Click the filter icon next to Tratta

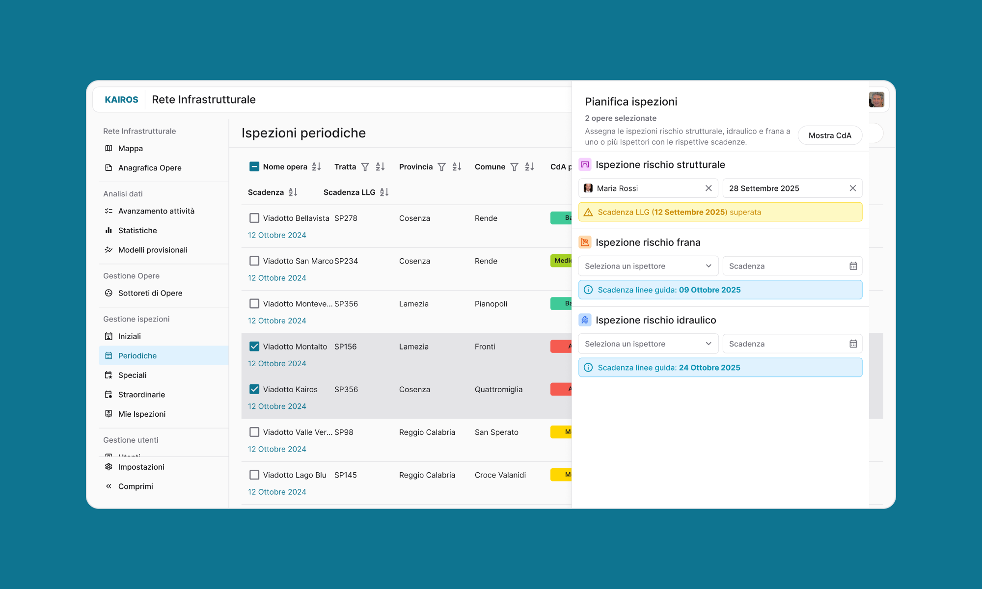(x=365, y=167)
